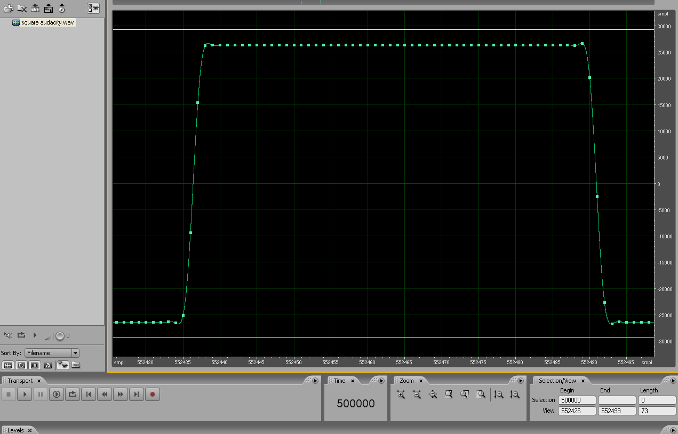Click Play From Cursor To End circled button
The height and width of the screenshot is (434, 678).
57,395
